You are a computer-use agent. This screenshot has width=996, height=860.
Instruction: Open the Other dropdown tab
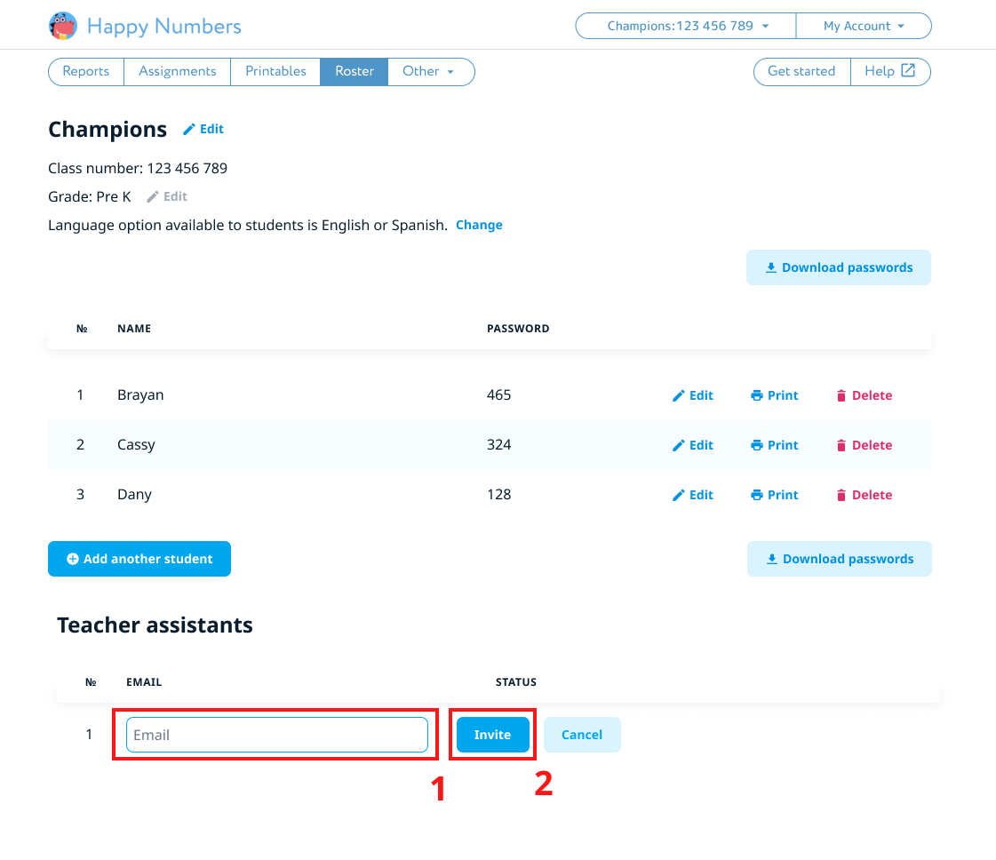[430, 71]
